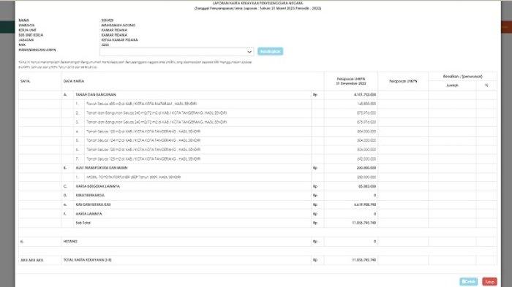512x287 pixels.
Task: Click the blue Cetak print button
Action: coord(468,281)
